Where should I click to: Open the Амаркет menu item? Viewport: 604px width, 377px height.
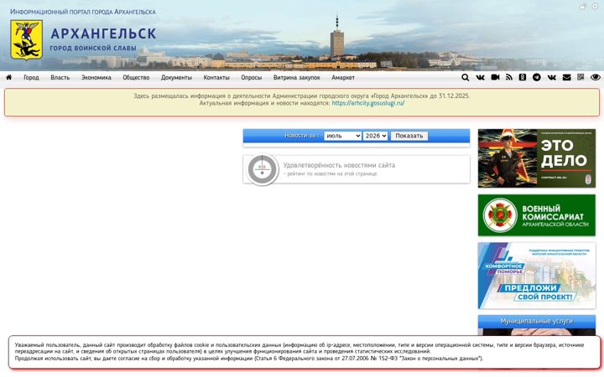[x=343, y=78]
